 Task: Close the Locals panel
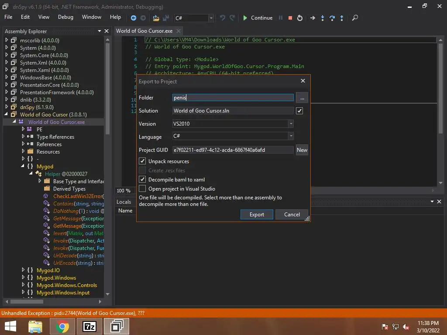point(439,202)
